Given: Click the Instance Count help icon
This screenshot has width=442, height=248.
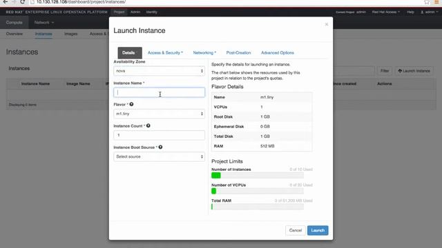Looking at the screenshot, I should (x=148, y=125).
